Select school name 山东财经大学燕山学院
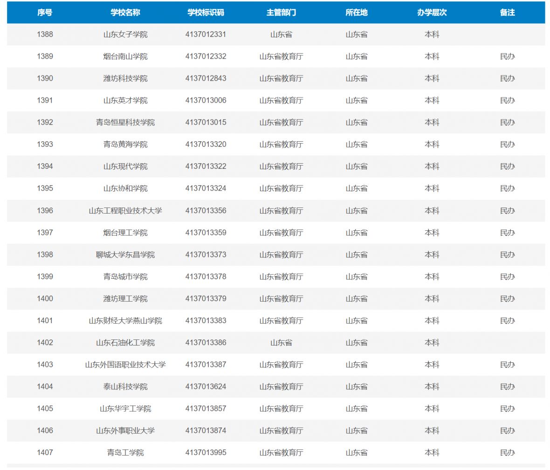The image size is (550, 470). pos(125,321)
